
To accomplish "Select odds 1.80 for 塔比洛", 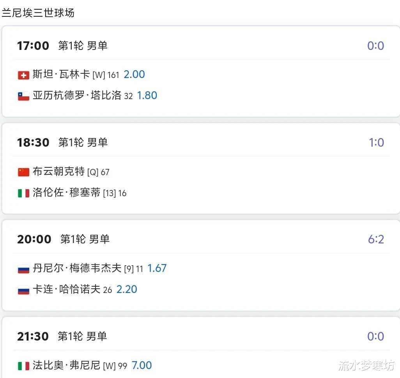I will 147,96.
